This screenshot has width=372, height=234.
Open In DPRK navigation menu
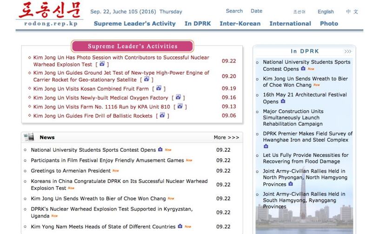(198, 24)
